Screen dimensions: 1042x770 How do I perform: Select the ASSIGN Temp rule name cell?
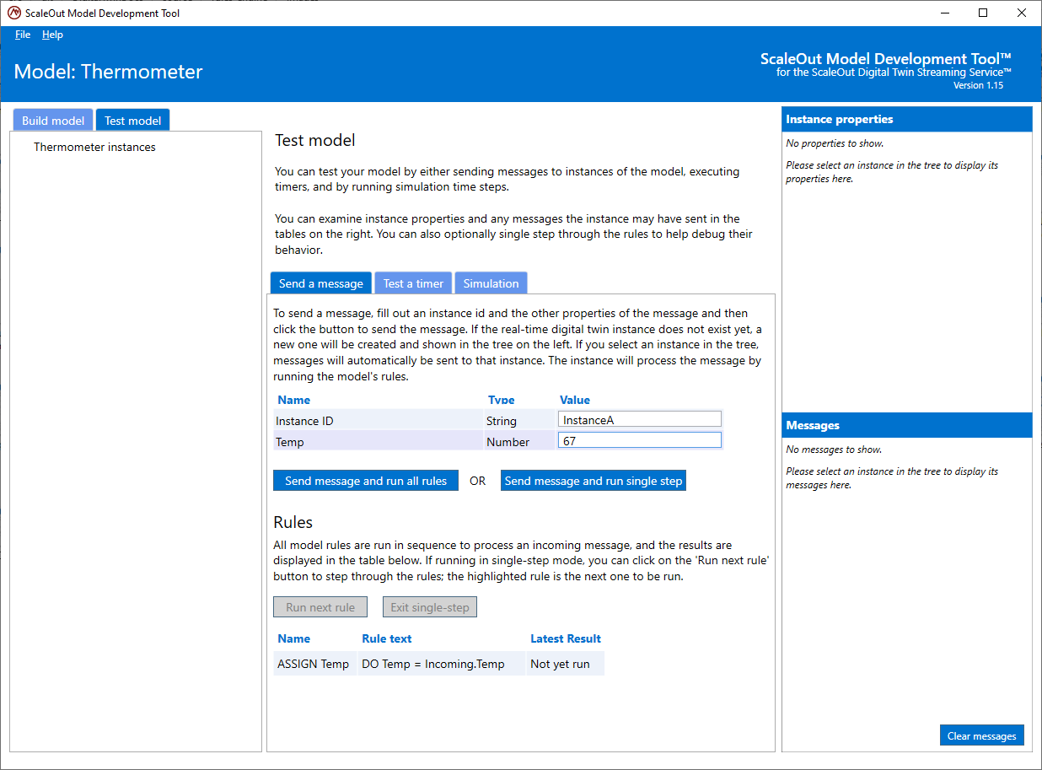(314, 664)
